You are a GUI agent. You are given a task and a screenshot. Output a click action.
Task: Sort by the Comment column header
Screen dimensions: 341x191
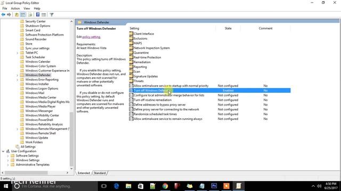click(x=265, y=28)
